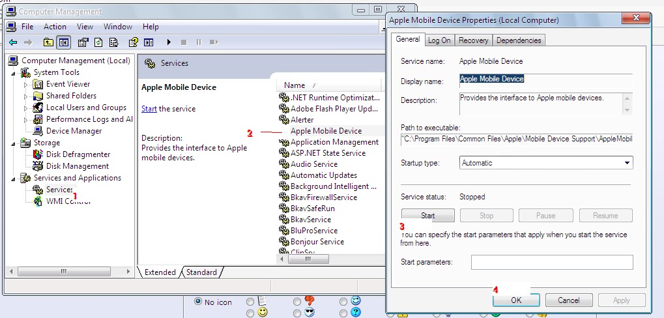Select the No icon radio button
Viewport: 664px width, 318px height.
[x=197, y=302]
